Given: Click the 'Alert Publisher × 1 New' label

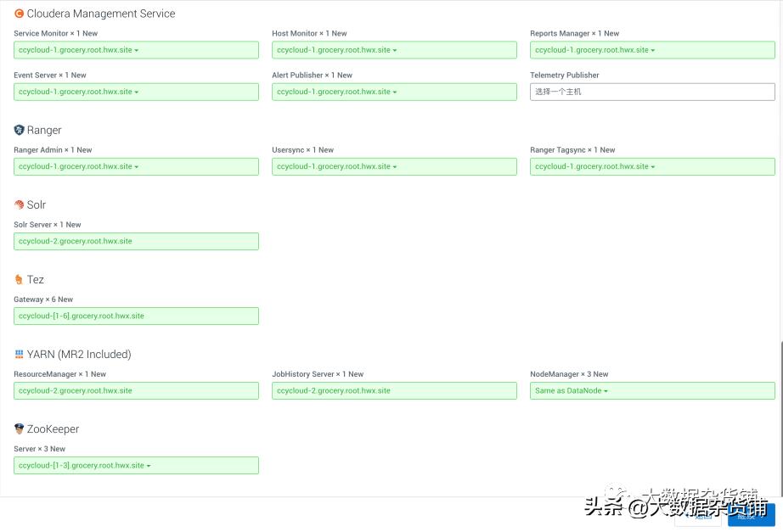Looking at the screenshot, I should [x=313, y=76].
